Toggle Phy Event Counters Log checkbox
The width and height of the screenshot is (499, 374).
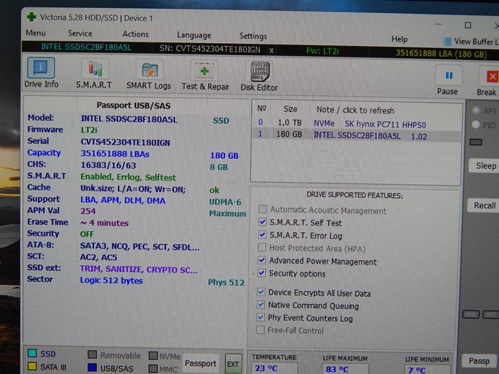tap(260, 317)
